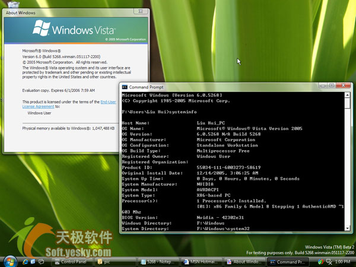Click the 'Multiprocessor Free' build type value
This screenshot has height=267, width=356.
point(223,151)
